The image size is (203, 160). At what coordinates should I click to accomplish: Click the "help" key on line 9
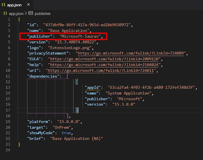(34, 65)
